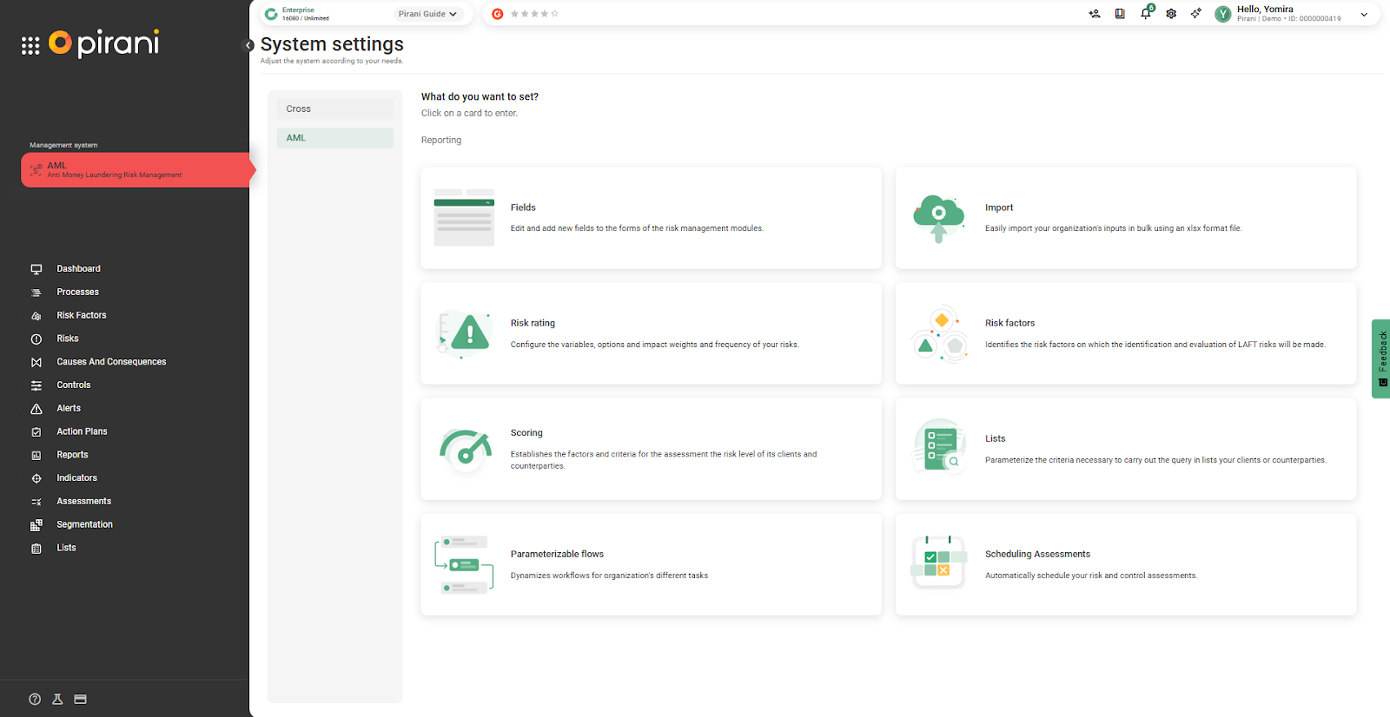
Task: Open Risk Factors in sidebar menu
Action: point(82,316)
